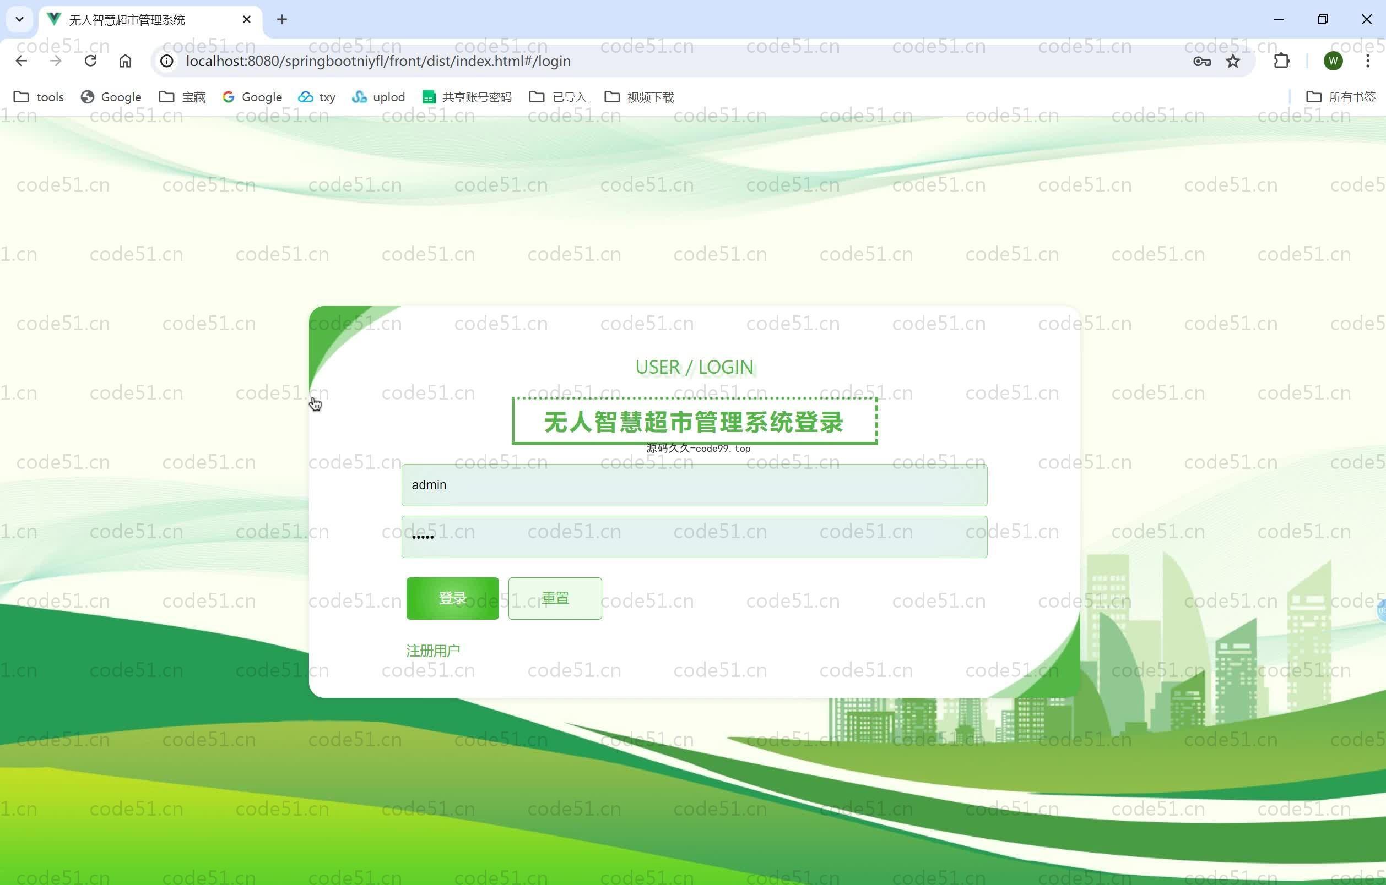Click the USER / LOGIN heading text
This screenshot has width=1386, height=885.
(x=694, y=367)
